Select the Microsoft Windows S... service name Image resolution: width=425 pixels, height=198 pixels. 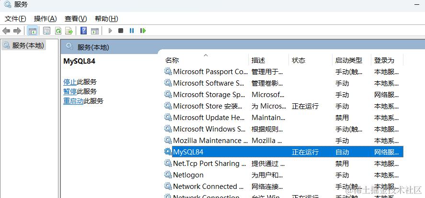coord(209,129)
